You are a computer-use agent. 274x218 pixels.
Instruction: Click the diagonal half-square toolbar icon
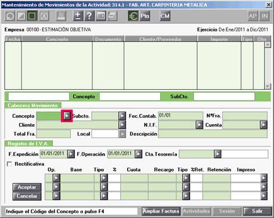click(x=21, y=16)
